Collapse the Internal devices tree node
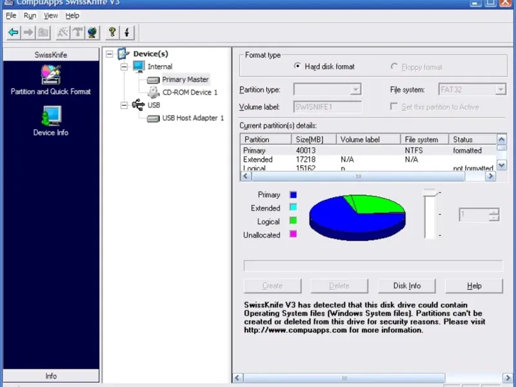The width and height of the screenshot is (516, 387). 124,66
